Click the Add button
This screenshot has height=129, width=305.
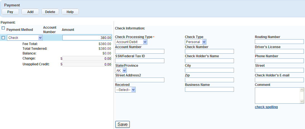coord(30,12)
